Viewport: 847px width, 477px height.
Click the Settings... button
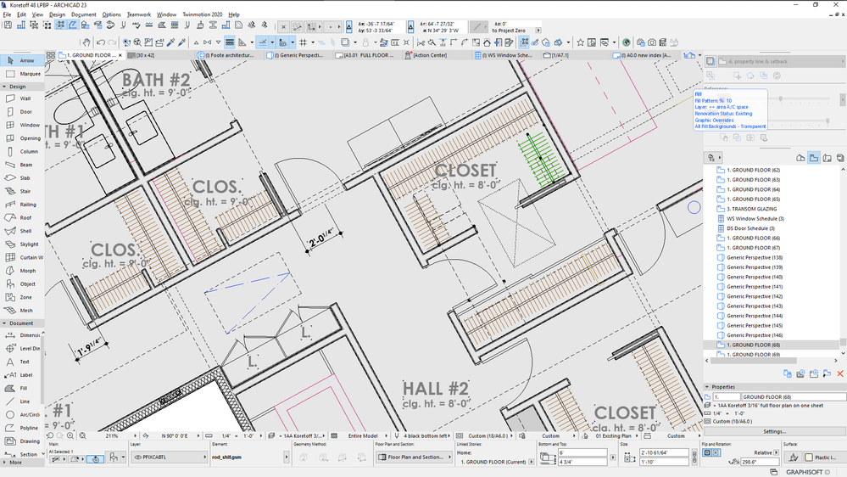(x=775, y=431)
